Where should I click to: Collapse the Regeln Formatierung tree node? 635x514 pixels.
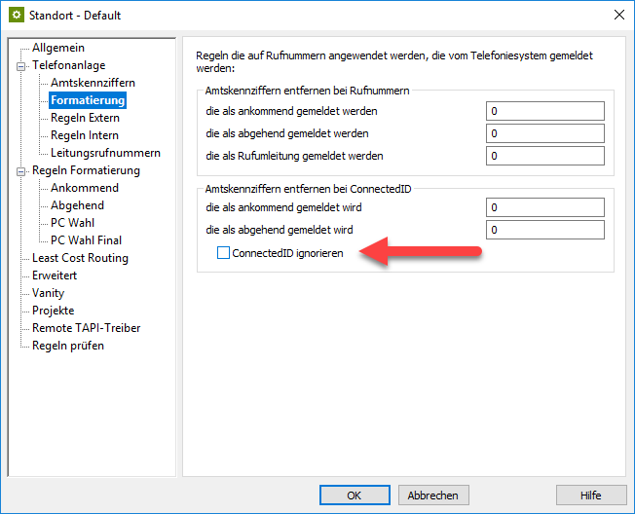pos(20,171)
